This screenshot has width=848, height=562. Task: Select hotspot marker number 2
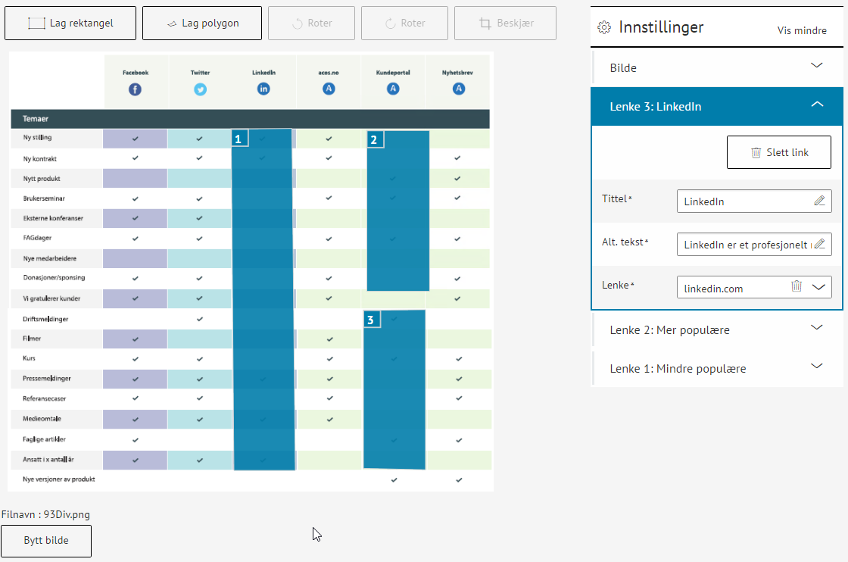pyautogui.click(x=375, y=139)
